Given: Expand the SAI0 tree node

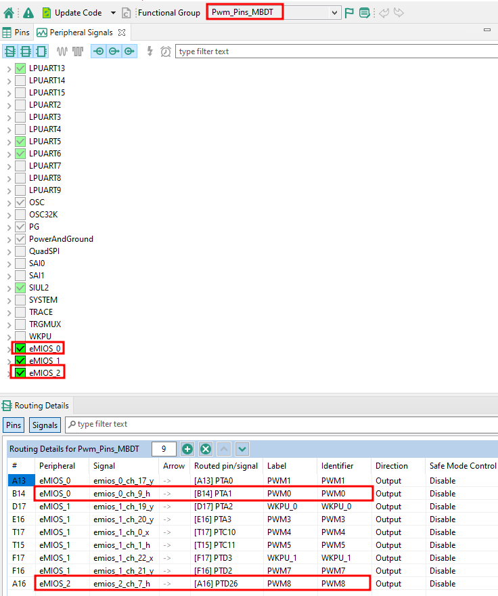Looking at the screenshot, I should click(x=9, y=263).
